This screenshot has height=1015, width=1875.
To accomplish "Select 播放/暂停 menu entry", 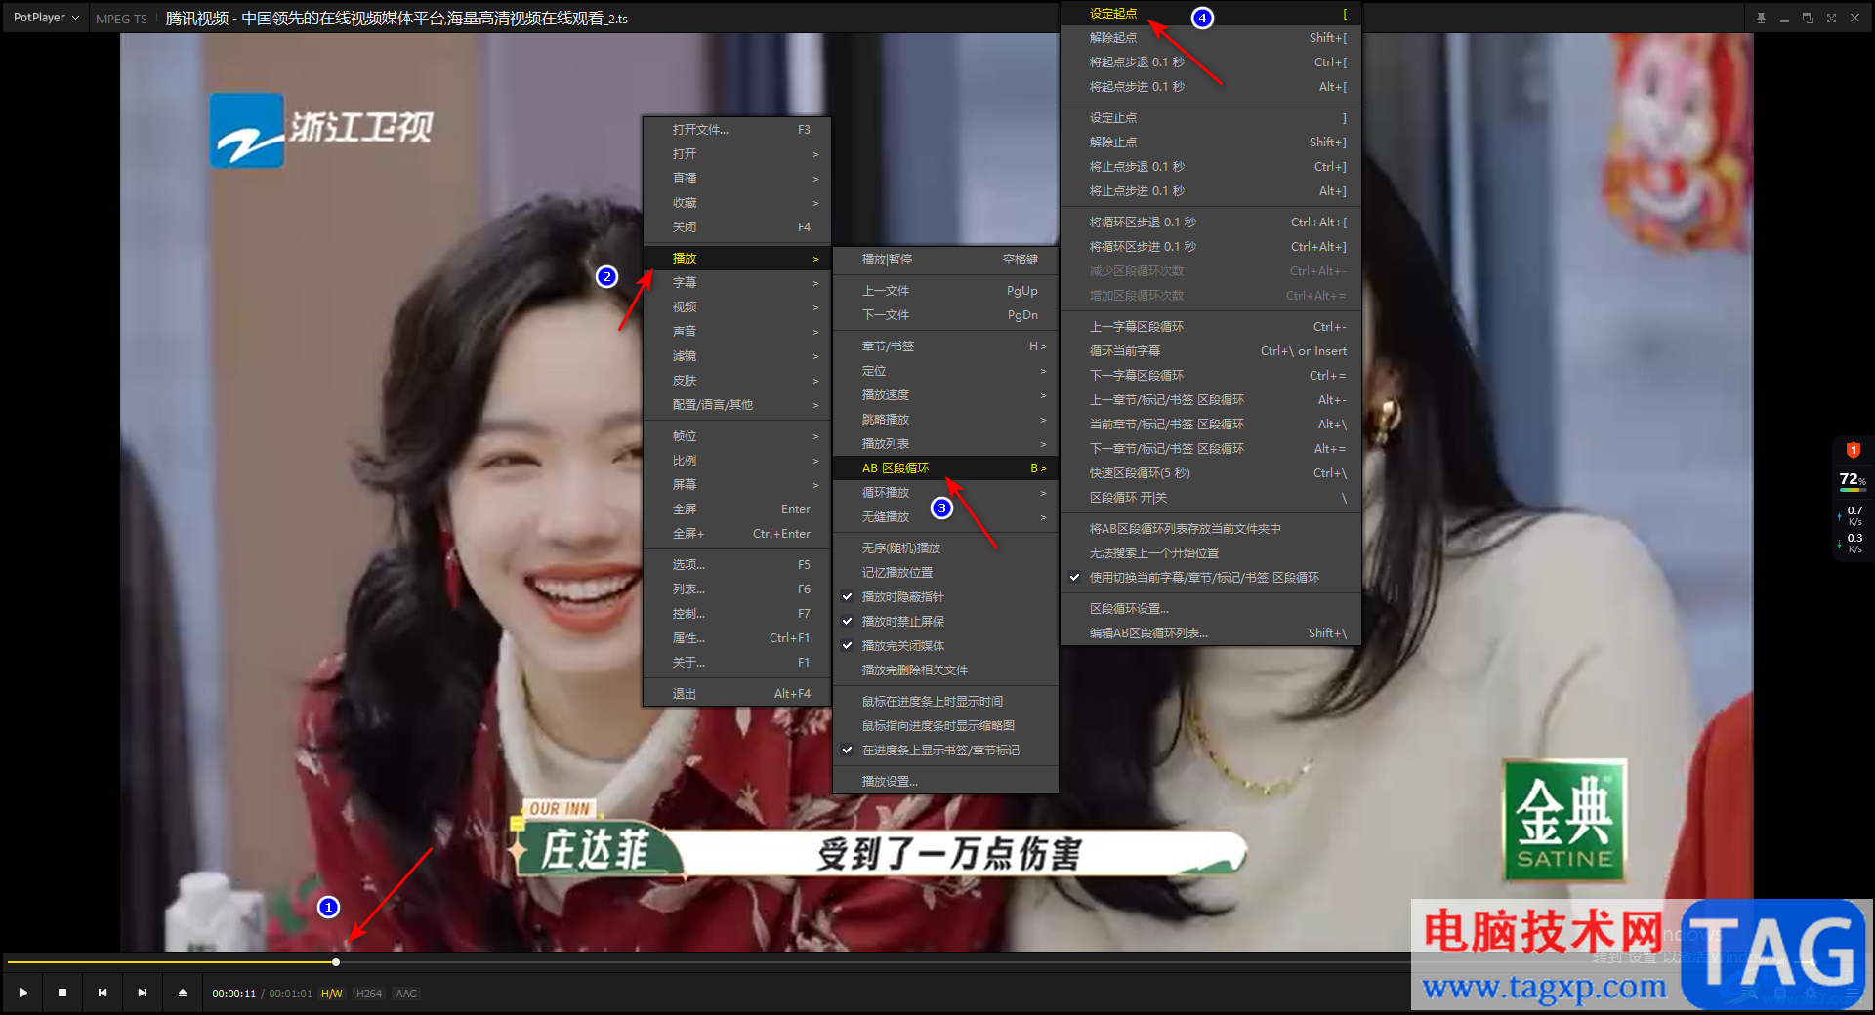I will [945, 259].
